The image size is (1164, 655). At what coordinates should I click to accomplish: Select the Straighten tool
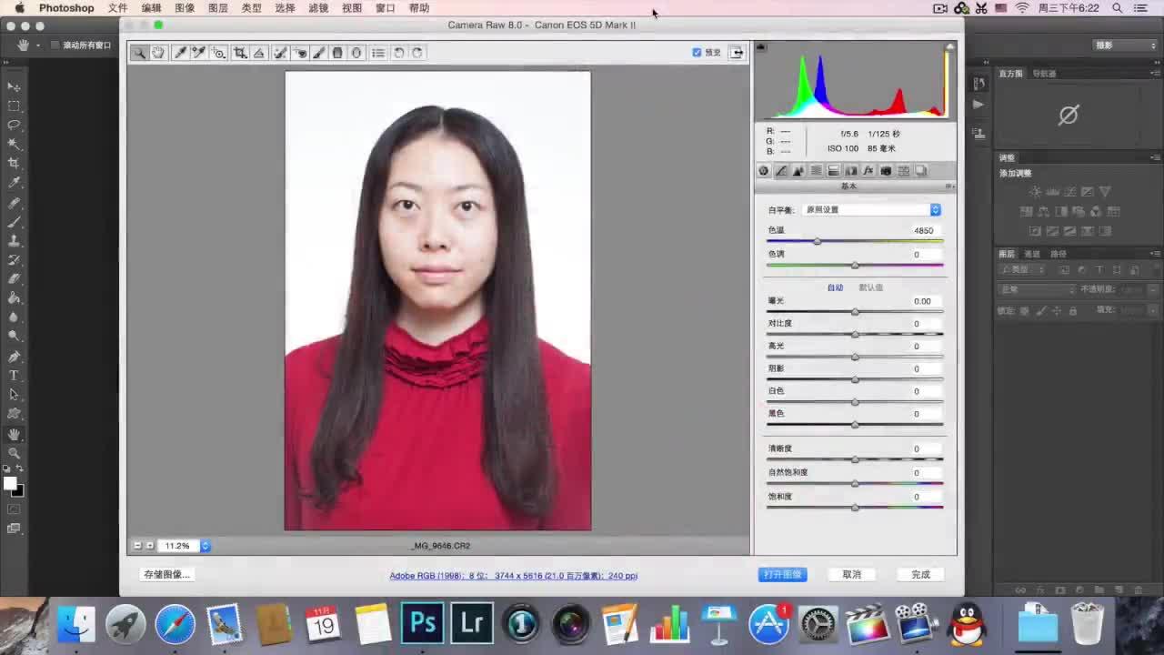259,53
